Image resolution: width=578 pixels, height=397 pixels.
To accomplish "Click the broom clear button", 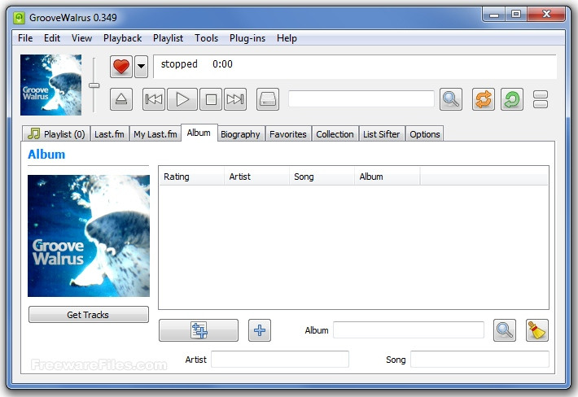I will click(536, 330).
